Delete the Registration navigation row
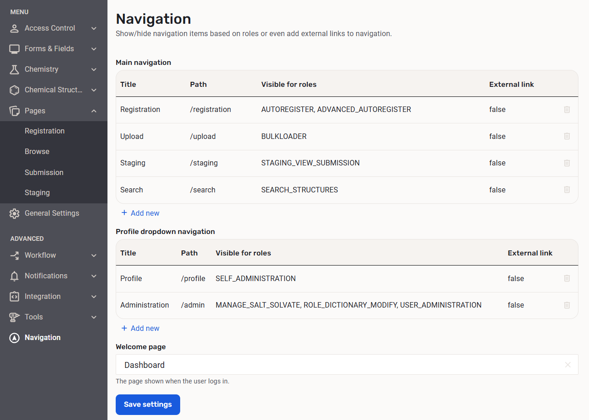 (567, 110)
